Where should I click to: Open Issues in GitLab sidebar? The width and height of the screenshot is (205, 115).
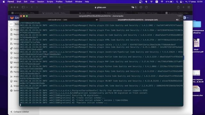click(15, 39)
